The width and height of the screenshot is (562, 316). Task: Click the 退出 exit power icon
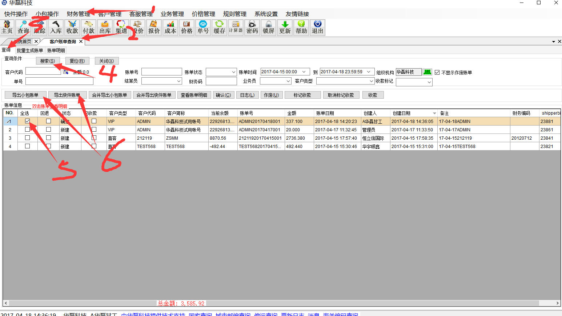coord(317,27)
